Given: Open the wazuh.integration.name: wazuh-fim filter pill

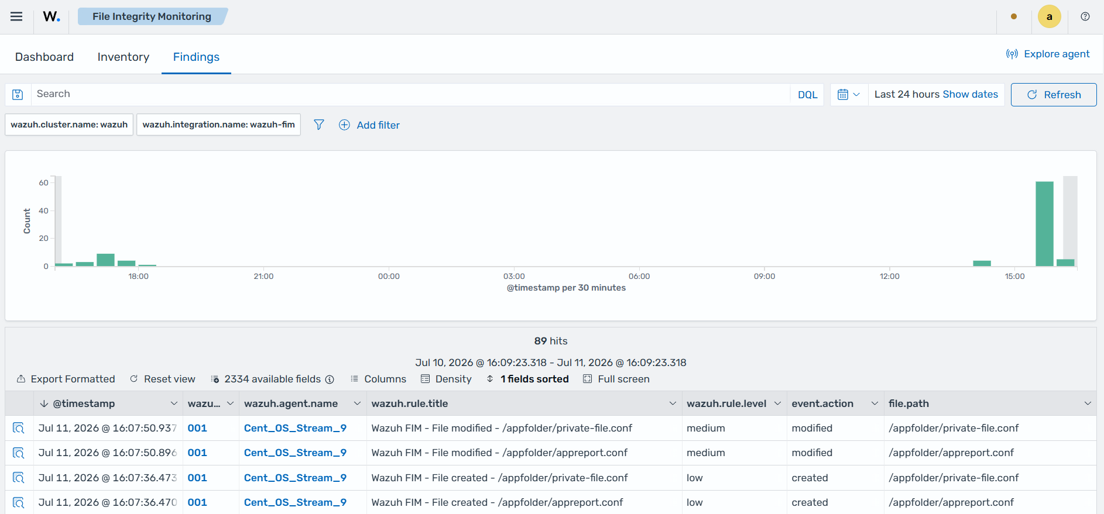Looking at the screenshot, I should pyautogui.click(x=219, y=125).
